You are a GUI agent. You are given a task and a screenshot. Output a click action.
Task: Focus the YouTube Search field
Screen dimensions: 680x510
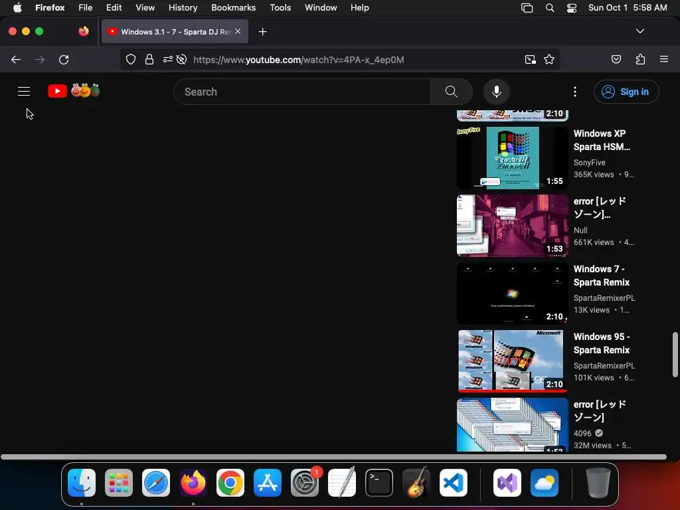302,92
